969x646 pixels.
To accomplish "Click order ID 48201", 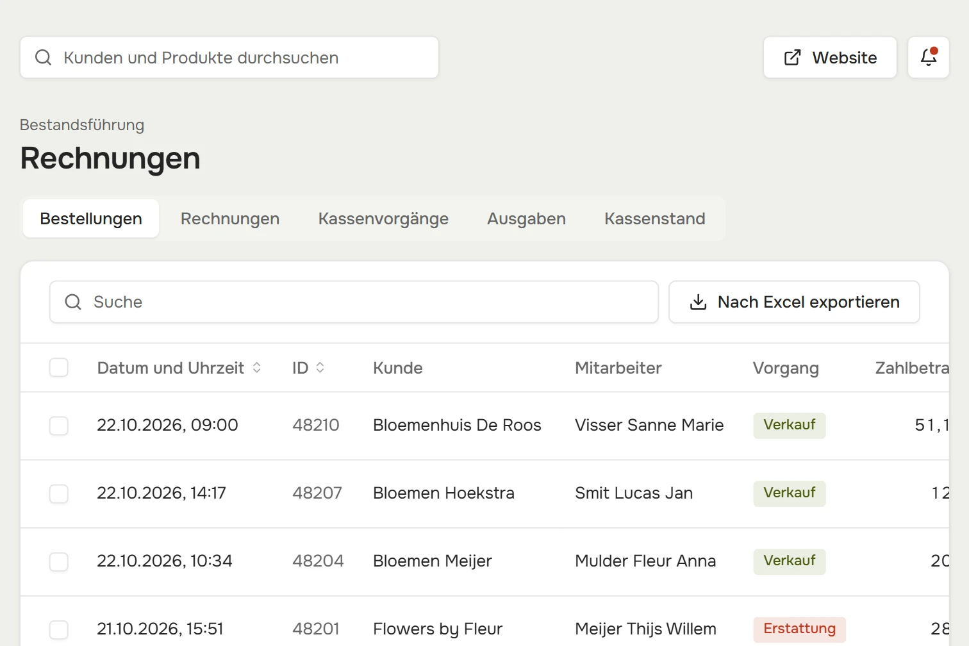I will [x=316, y=629].
